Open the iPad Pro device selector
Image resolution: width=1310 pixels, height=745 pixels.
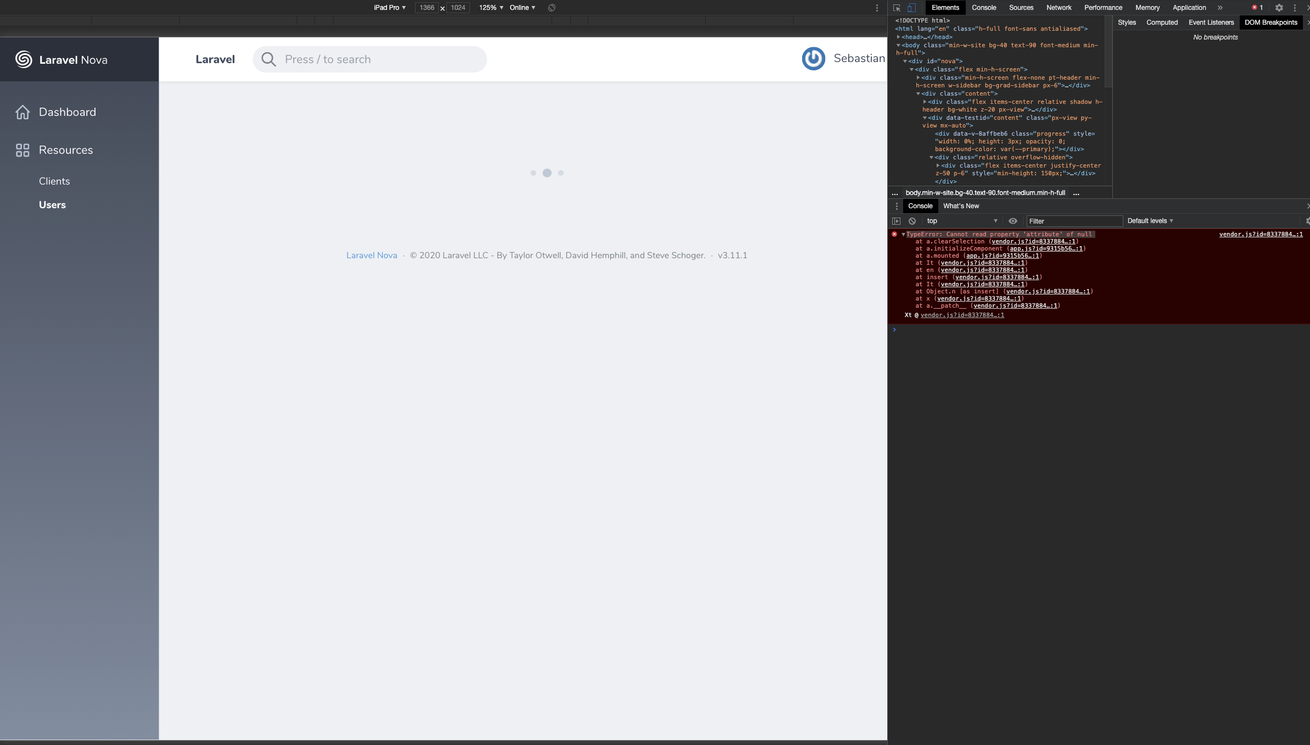pyautogui.click(x=390, y=8)
